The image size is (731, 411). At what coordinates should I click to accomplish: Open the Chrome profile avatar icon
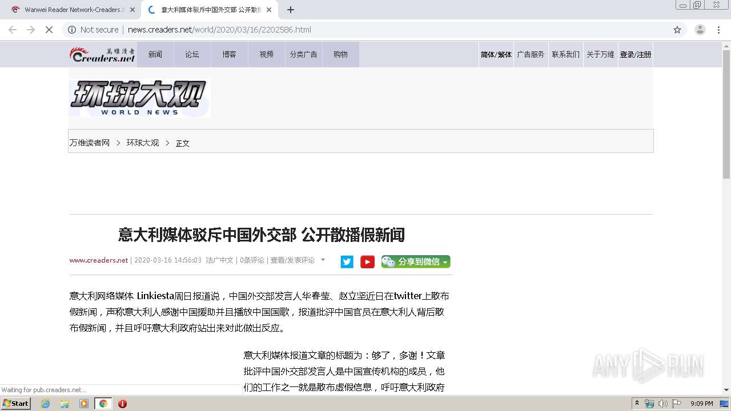click(x=700, y=30)
